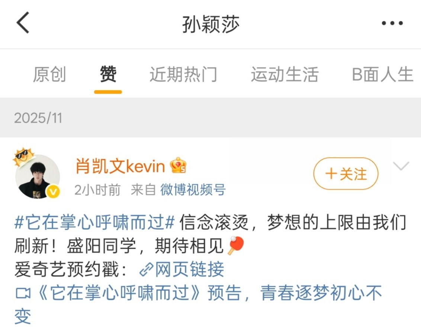View 肖凯文kevin's profile photo
The height and width of the screenshot is (330, 421).
37,177
